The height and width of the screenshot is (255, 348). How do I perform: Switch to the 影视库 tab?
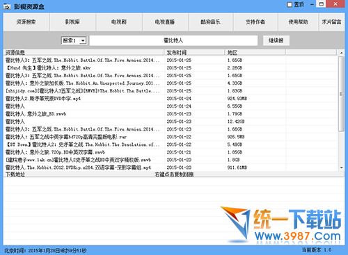point(72,22)
